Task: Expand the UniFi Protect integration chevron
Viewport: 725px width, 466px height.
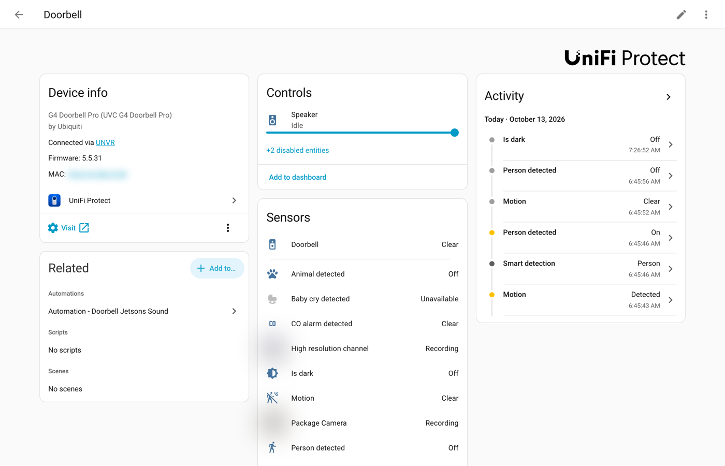Action: click(x=234, y=200)
